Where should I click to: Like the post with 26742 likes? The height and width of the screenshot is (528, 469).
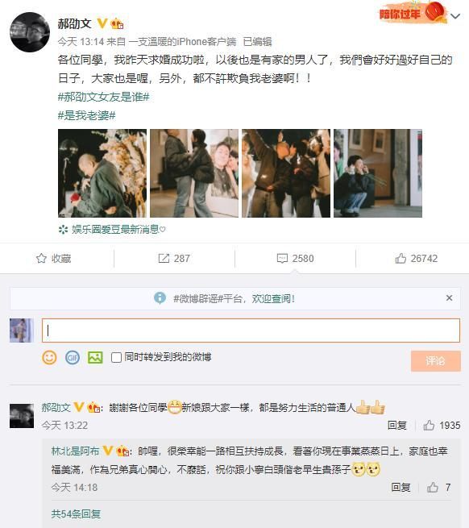pyautogui.click(x=401, y=258)
